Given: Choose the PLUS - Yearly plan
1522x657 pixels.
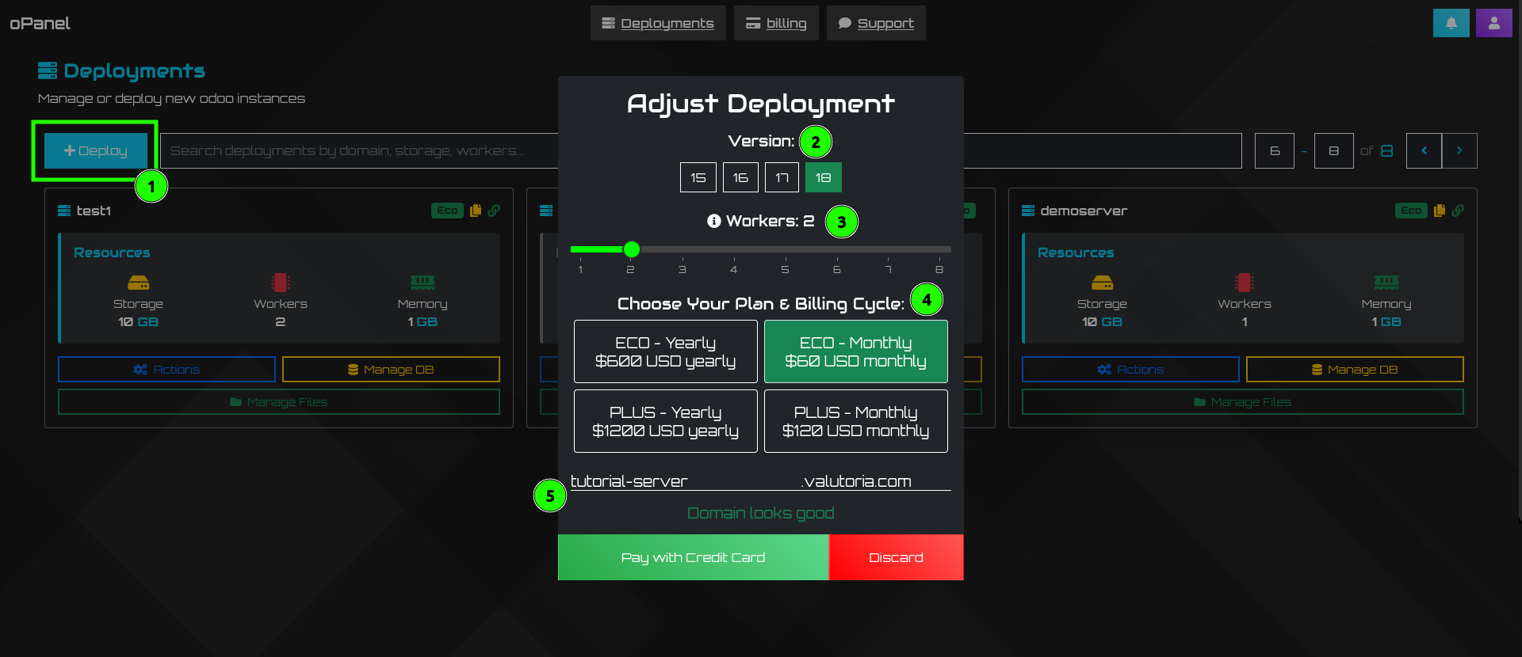Looking at the screenshot, I should 666,421.
